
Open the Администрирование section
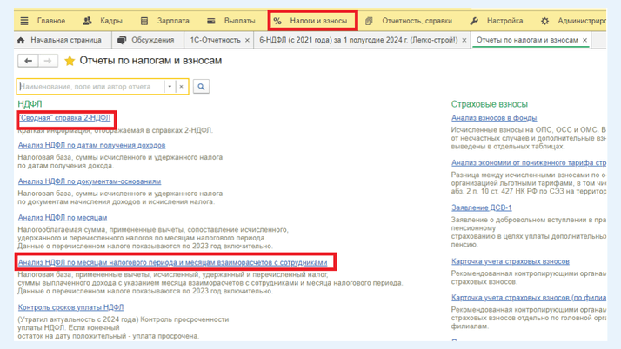[x=582, y=21]
